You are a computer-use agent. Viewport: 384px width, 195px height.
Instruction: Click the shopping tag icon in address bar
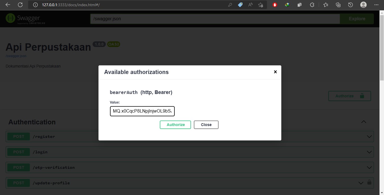[240, 5]
